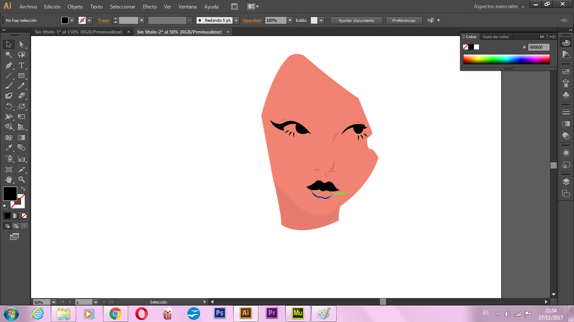The image size is (574, 322).
Task: Reset default fill and stroke
Action: pos(5,206)
